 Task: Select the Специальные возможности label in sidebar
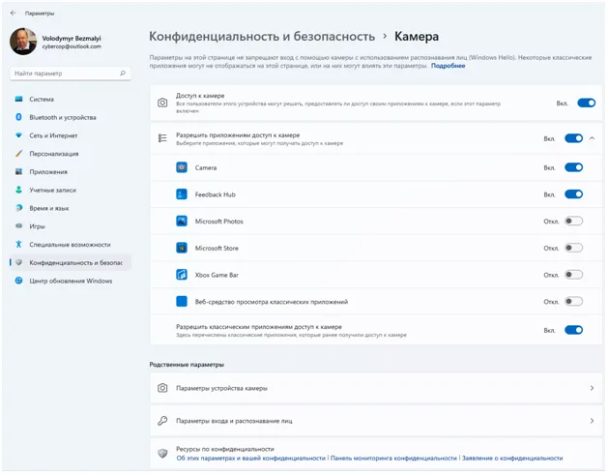pos(70,245)
